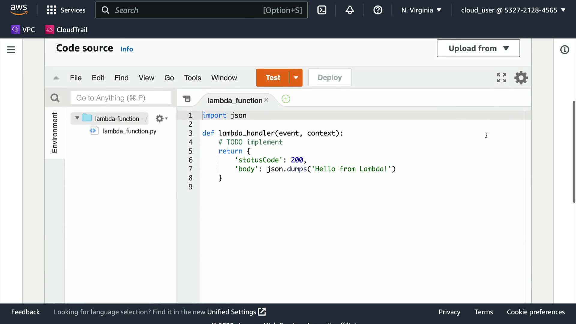Screen dimensions: 576x324
Task: Open AWS CloudShell icon in top bar
Action: click(x=322, y=10)
